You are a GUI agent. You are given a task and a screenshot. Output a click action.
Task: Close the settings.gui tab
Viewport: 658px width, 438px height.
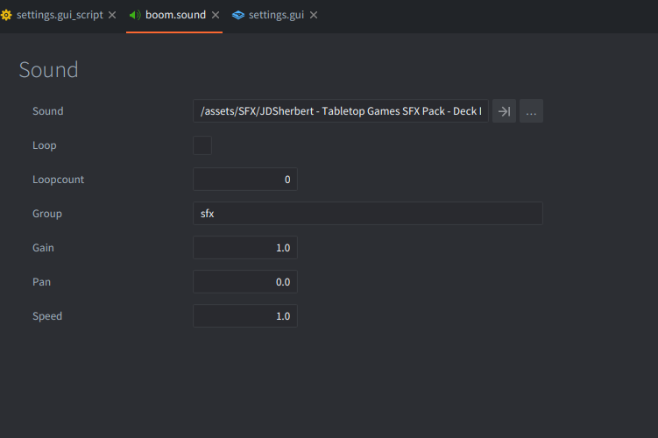pos(314,15)
